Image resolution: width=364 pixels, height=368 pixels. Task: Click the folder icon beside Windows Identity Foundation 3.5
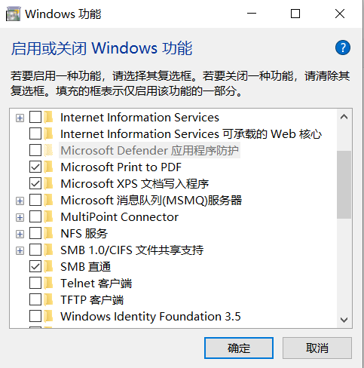48,316
